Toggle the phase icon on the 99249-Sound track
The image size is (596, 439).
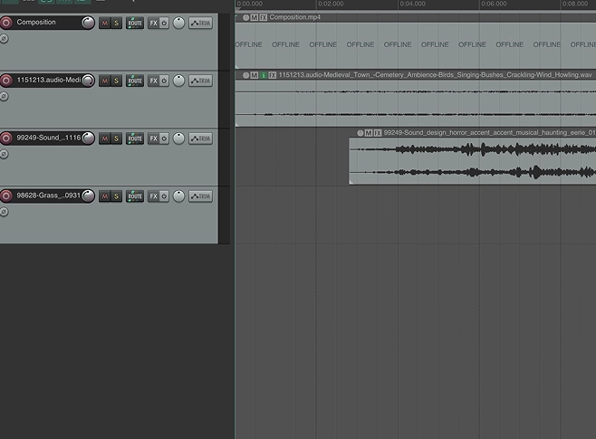coord(4,154)
